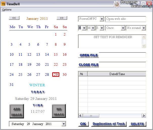Screen dimensions: 153x130
Task: Select January 15 in the calendar
Action: click(x=56, y=54)
